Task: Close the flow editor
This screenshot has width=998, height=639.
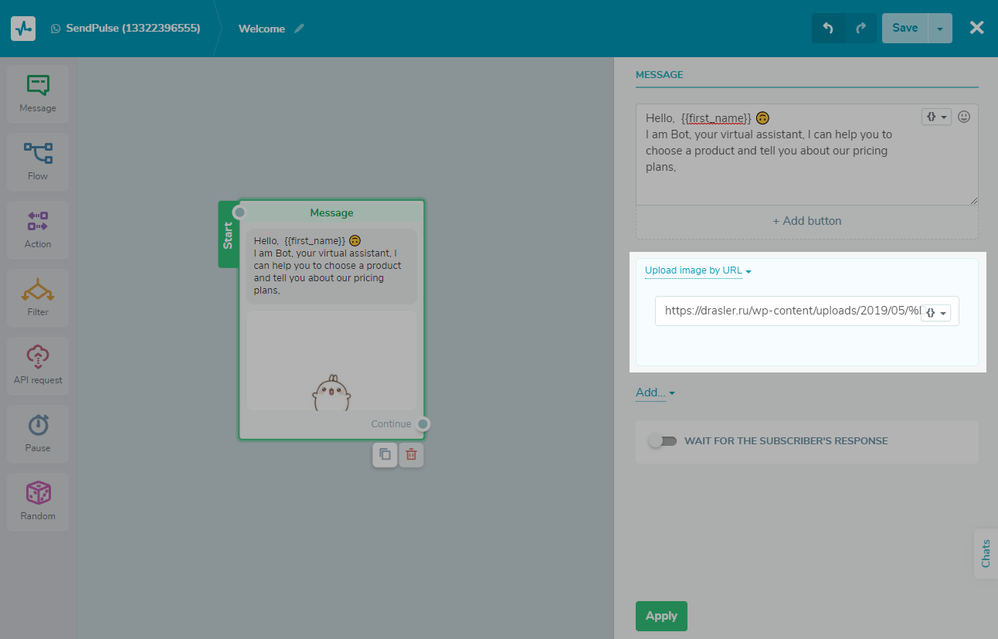Action: click(977, 28)
